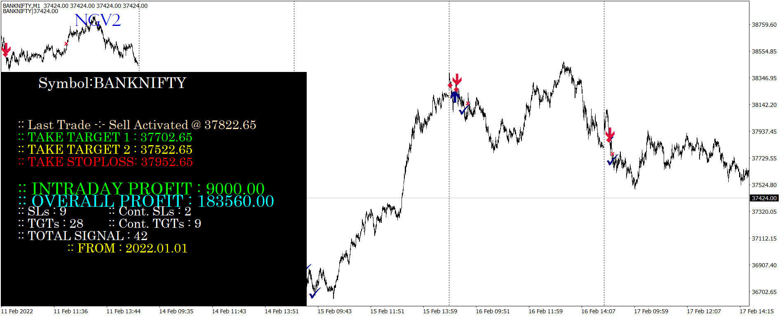Click the OVERALL PROFIT : 183560.00 text

146,201
